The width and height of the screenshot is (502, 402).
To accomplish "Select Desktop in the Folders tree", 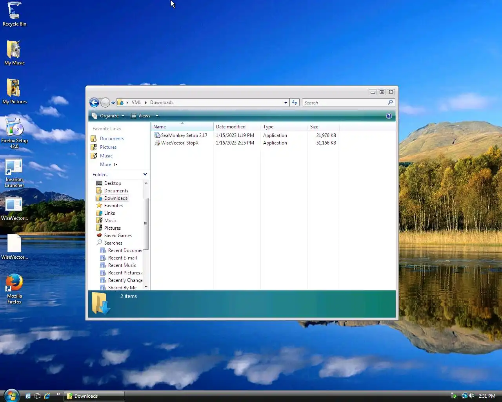I will tap(113, 183).
